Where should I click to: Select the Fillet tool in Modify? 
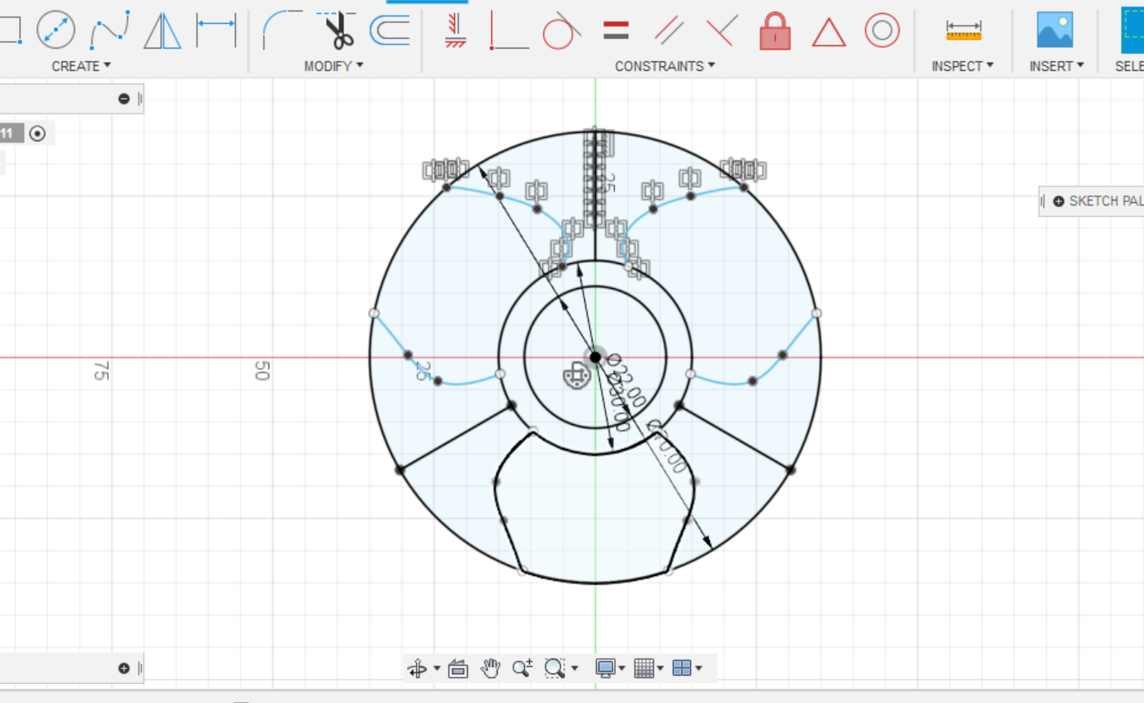tap(281, 31)
